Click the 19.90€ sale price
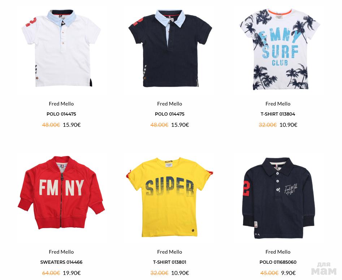This screenshot has height=280, width=342. (x=72, y=273)
